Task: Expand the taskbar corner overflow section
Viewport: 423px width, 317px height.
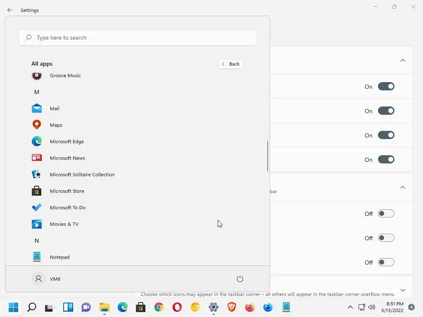Action: pos(402,290)
